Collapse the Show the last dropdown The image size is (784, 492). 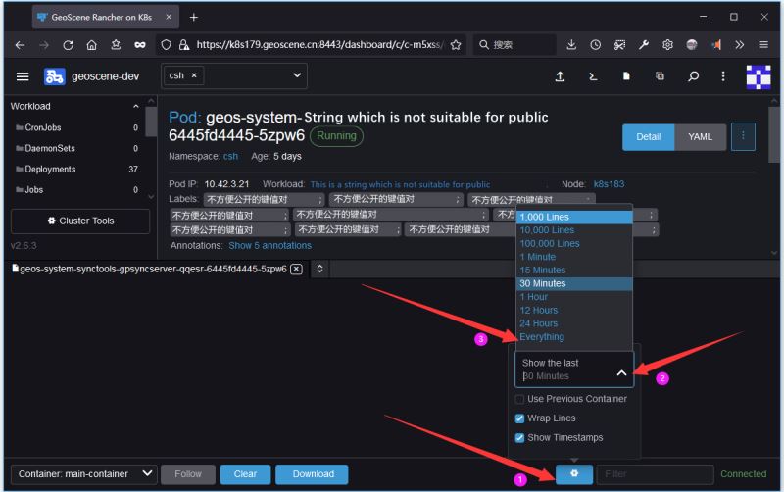click(x=621, y=372)
